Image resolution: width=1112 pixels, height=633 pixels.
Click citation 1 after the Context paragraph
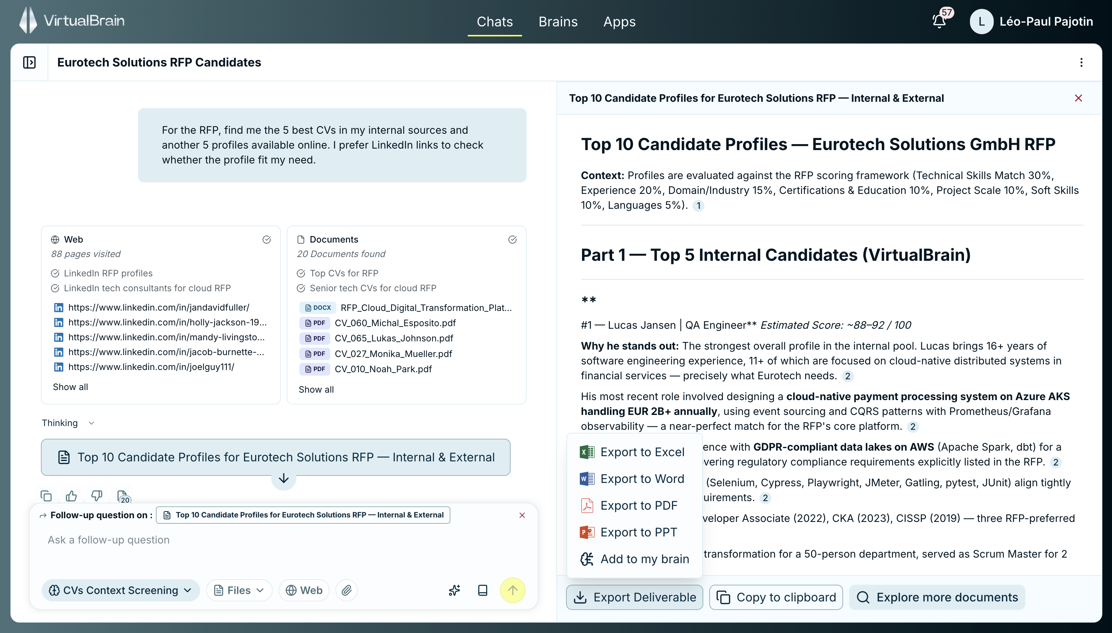(698, 206)
